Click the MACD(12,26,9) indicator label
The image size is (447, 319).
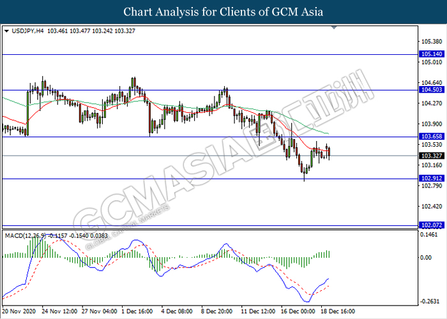pos(26,236)
